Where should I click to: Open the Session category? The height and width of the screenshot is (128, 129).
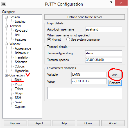coord(15,17)
